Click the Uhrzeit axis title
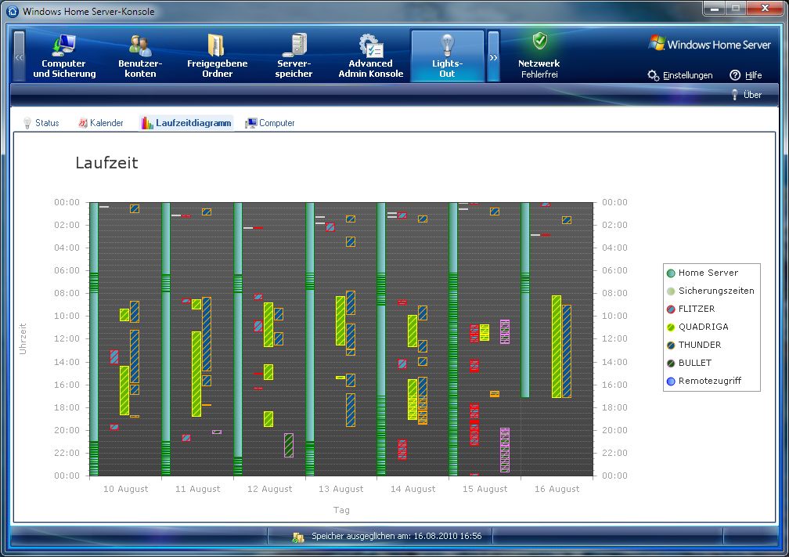The height and width of the screenshot is (557, 789). pos(23,339)
